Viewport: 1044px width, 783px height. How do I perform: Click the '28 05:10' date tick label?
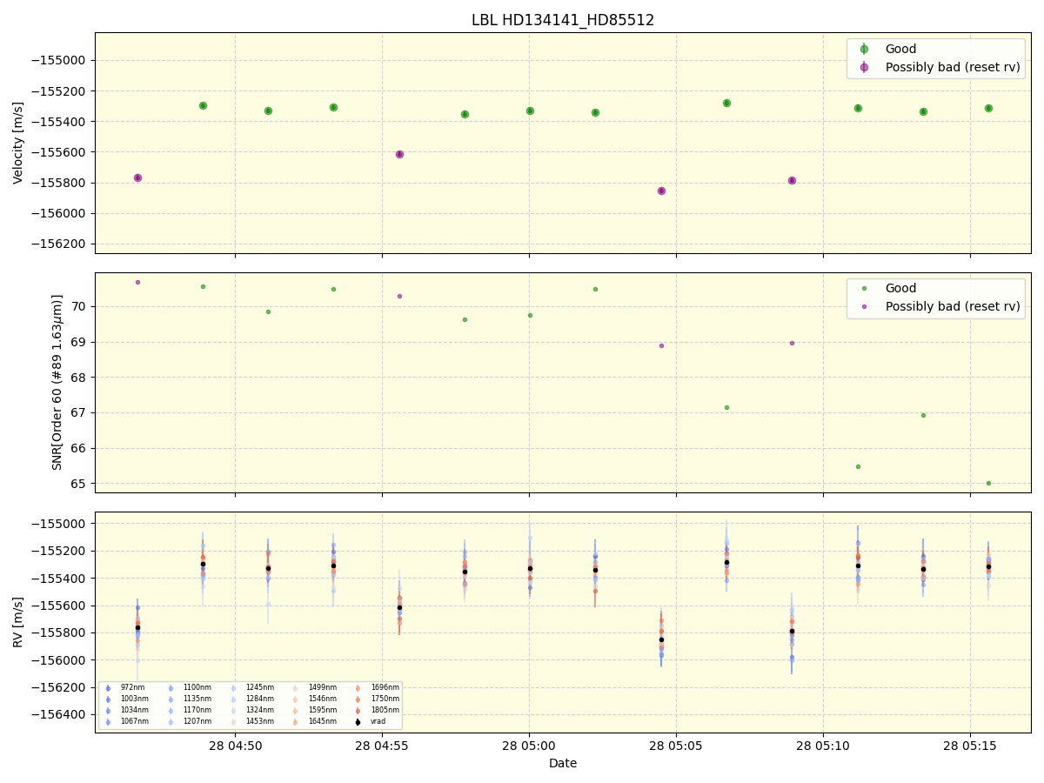[x=823, y=746]
